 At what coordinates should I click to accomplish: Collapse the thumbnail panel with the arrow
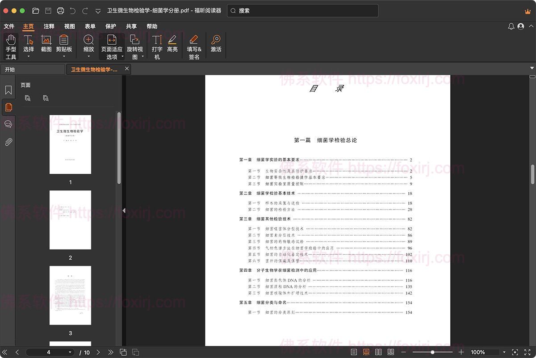tap(124, 211)
